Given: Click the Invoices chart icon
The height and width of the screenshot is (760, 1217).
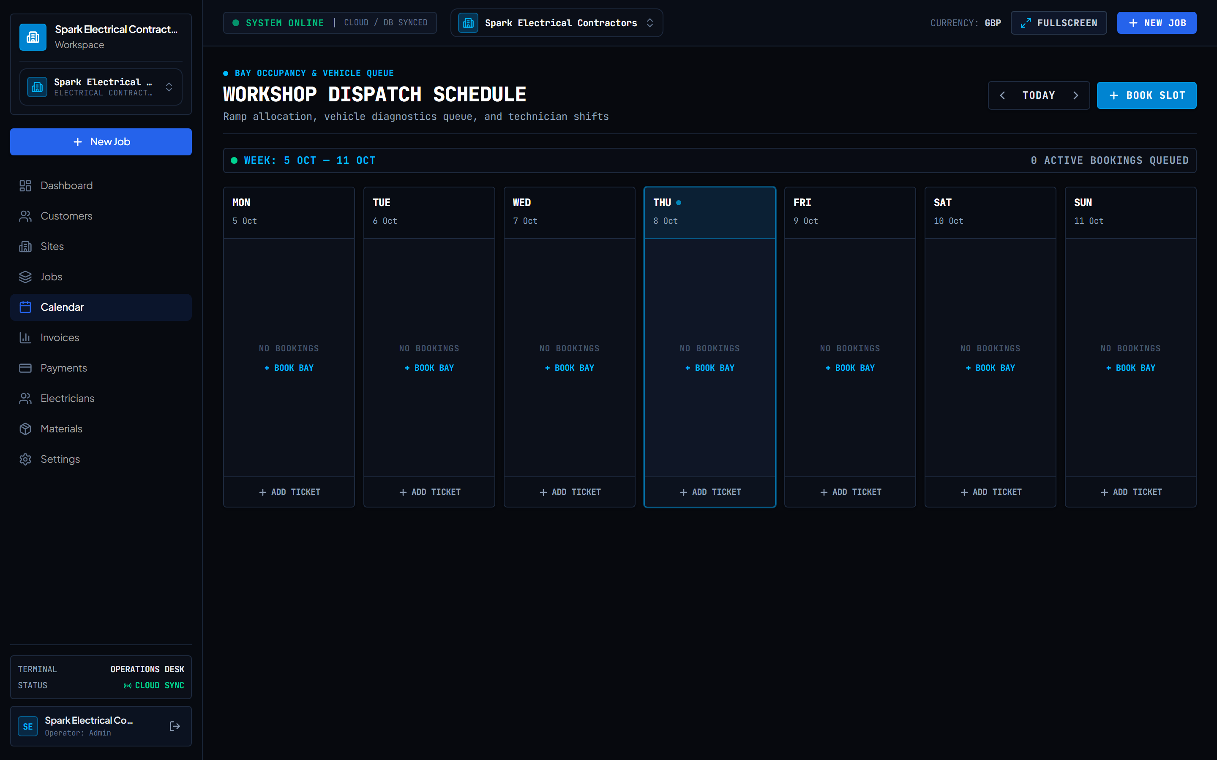Looking at the screenshot, I should (25, 338).
